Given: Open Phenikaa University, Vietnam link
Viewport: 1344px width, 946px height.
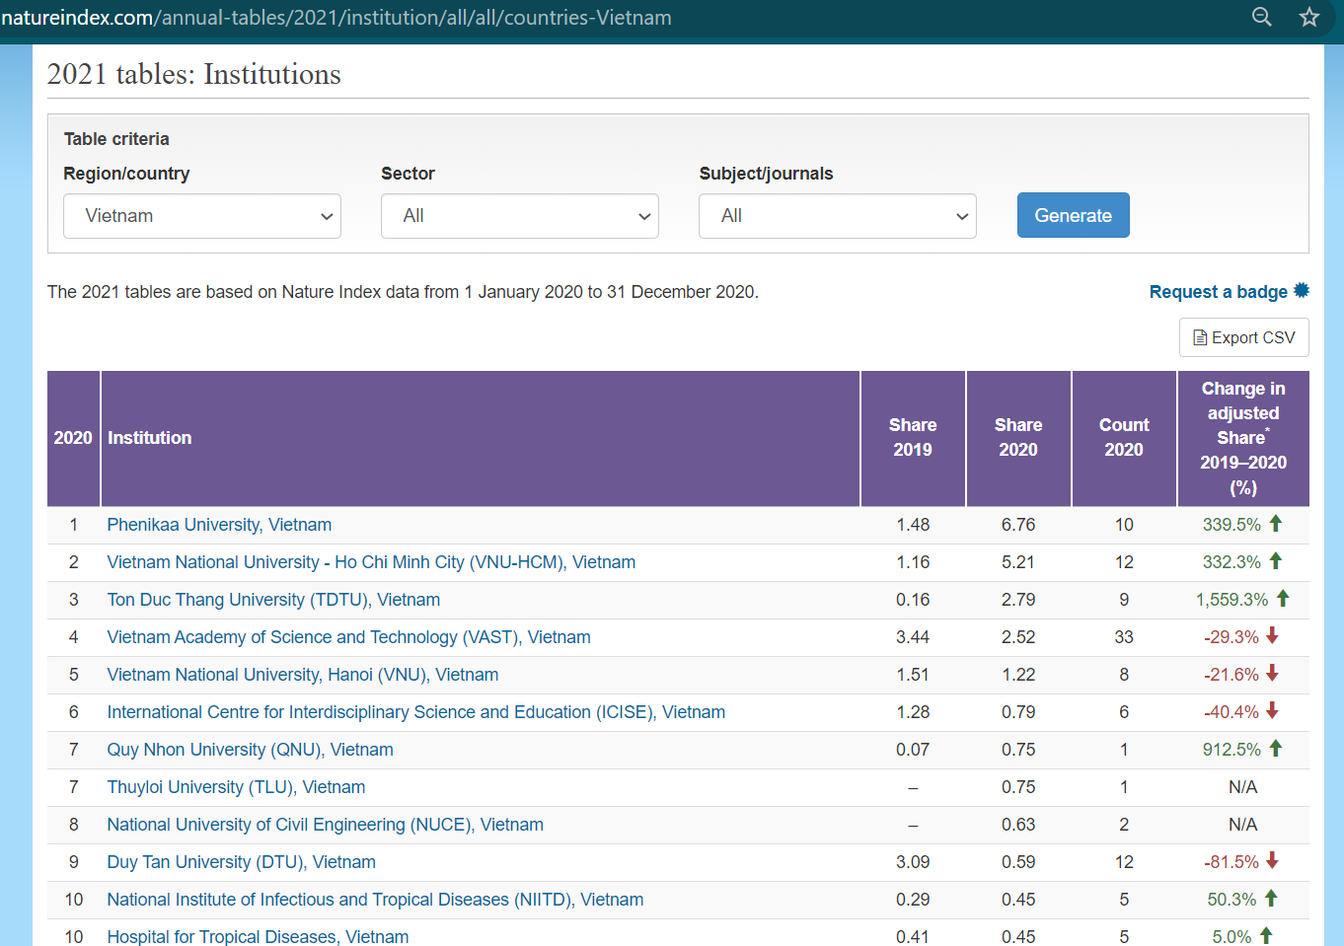Looking at the screenshot, I should 219,525.
